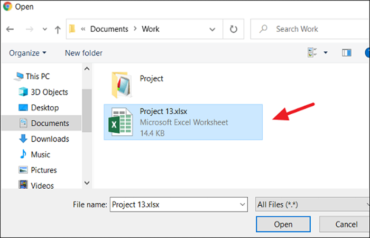Go up one folder level
The height and width of the screenshot is (238, 370).
coord(58,30)
